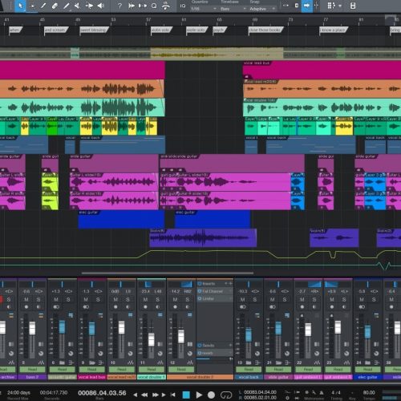This screenshot has width=401, height=401.
Task: Click the Q quantize icon
Action: coord(154,6)
